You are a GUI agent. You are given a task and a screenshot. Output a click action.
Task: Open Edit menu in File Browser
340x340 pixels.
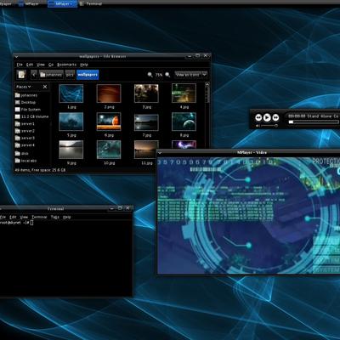(x=30, y=65)
